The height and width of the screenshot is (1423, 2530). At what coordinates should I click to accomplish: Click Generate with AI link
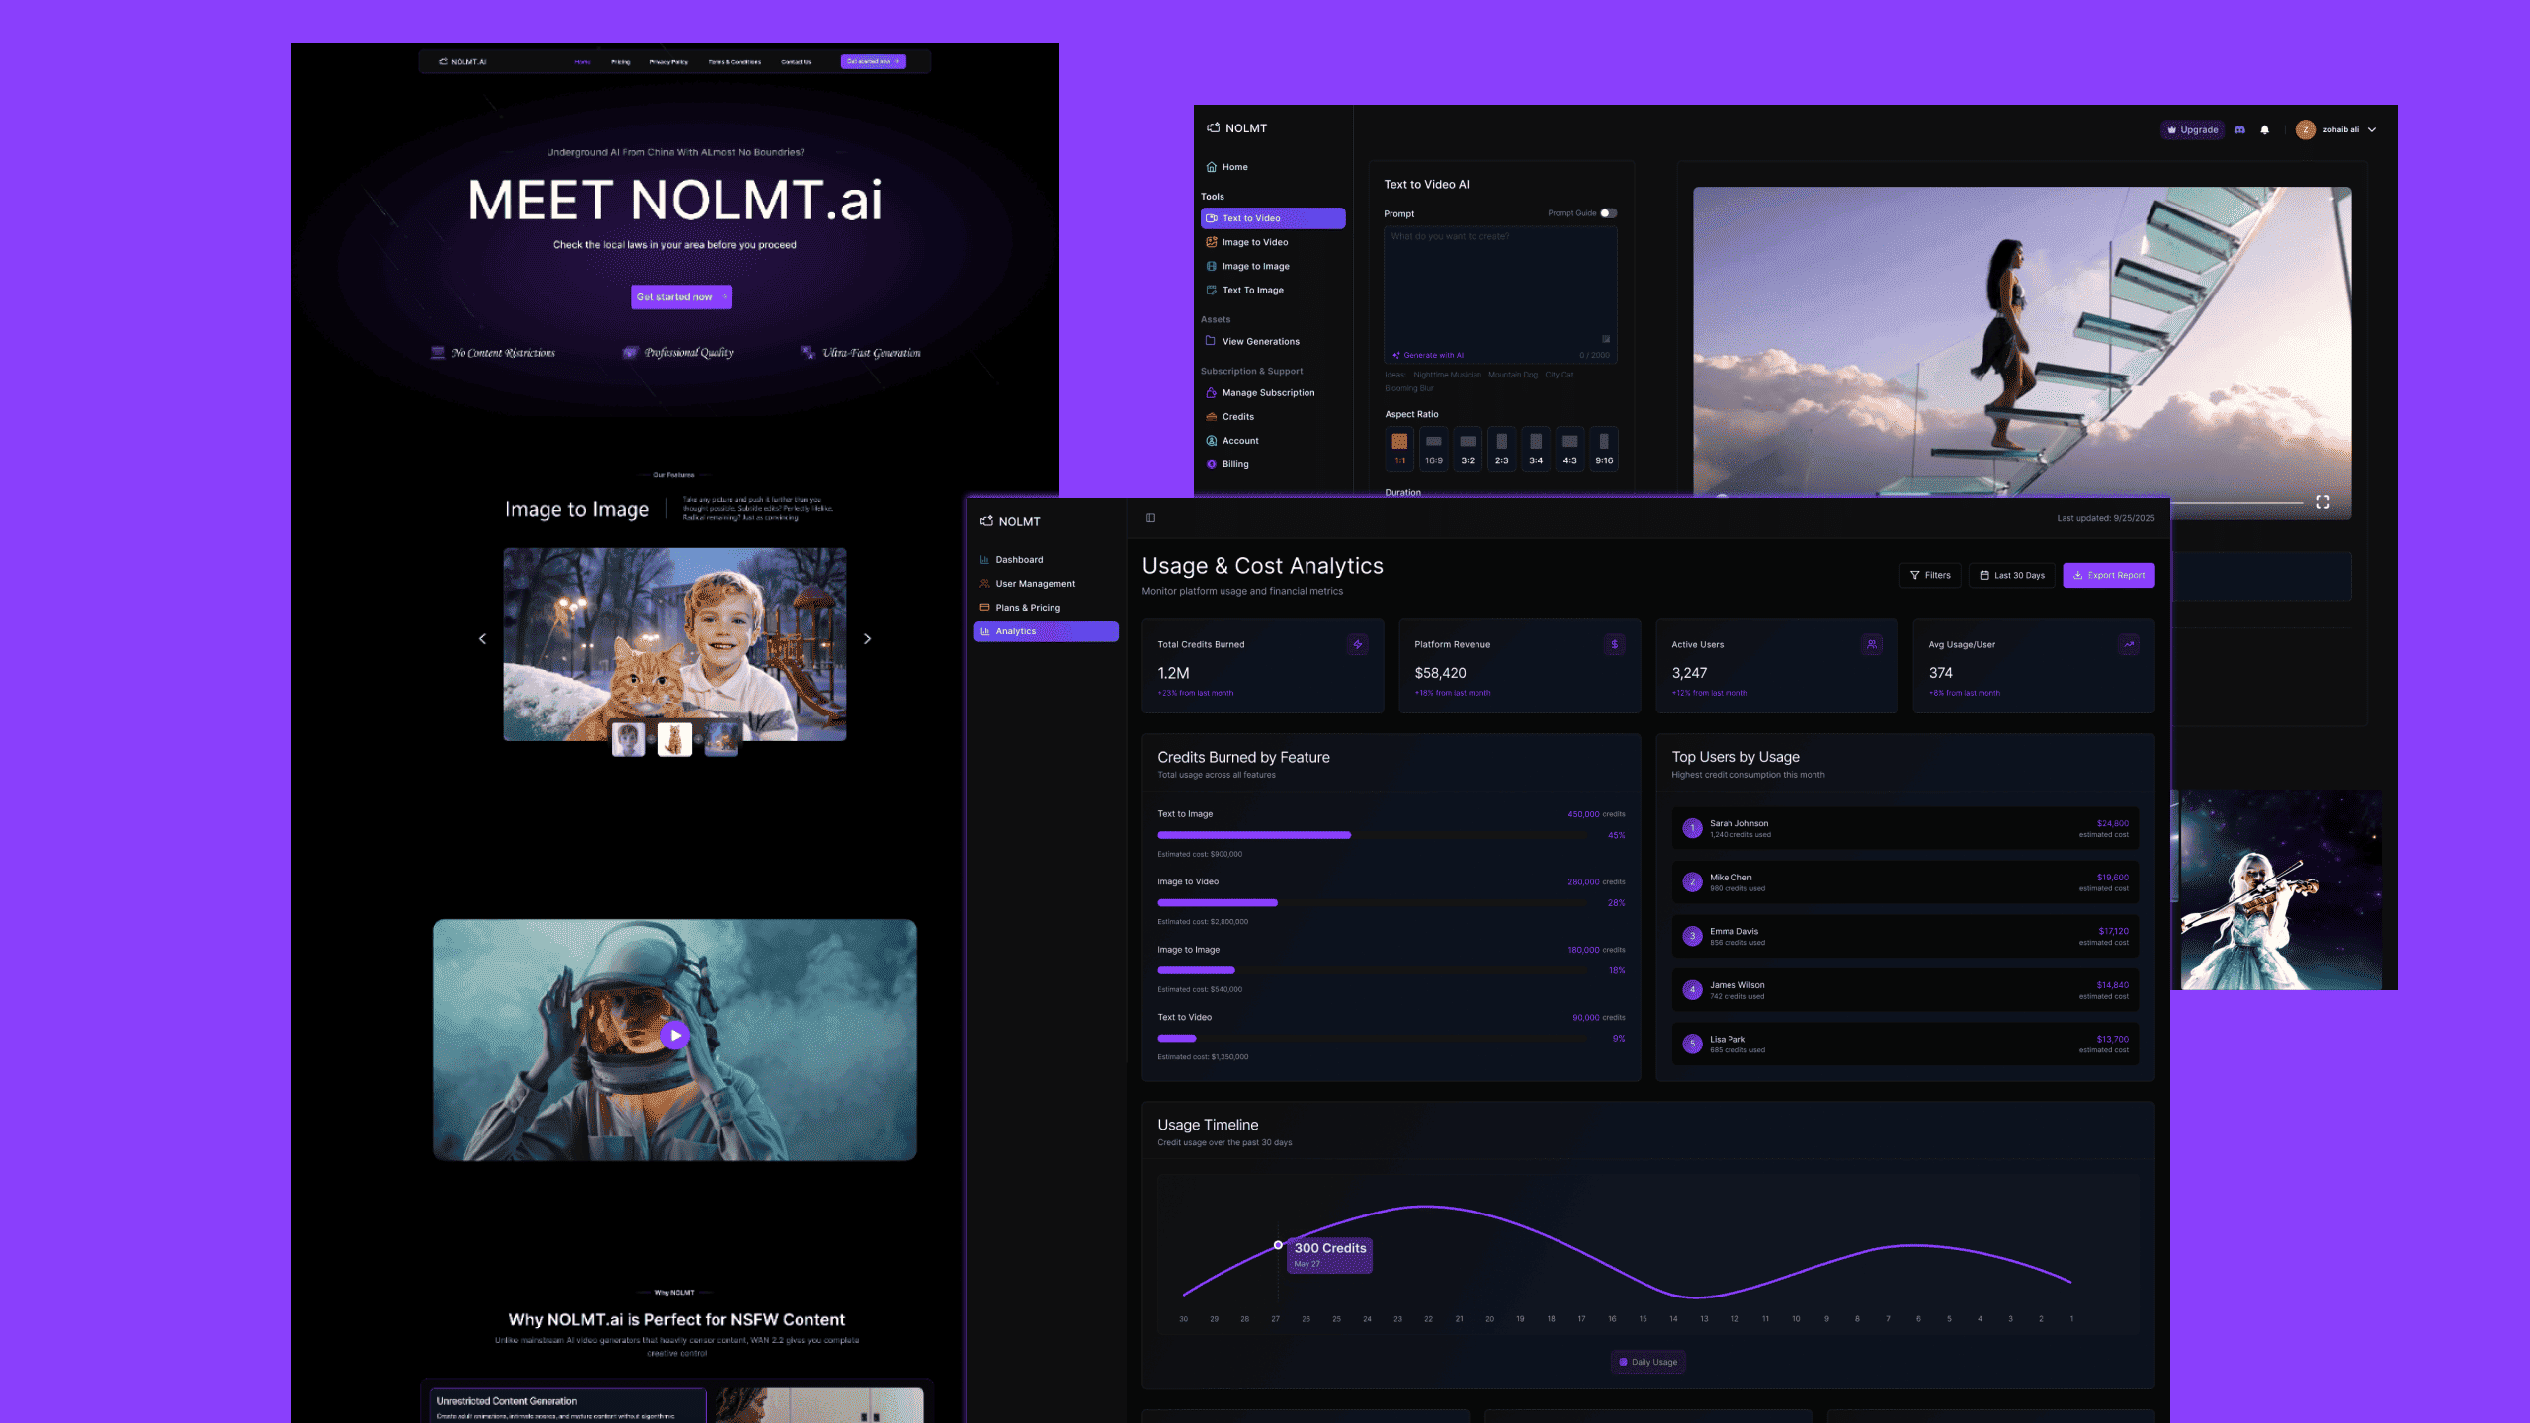coord(1428,355)
